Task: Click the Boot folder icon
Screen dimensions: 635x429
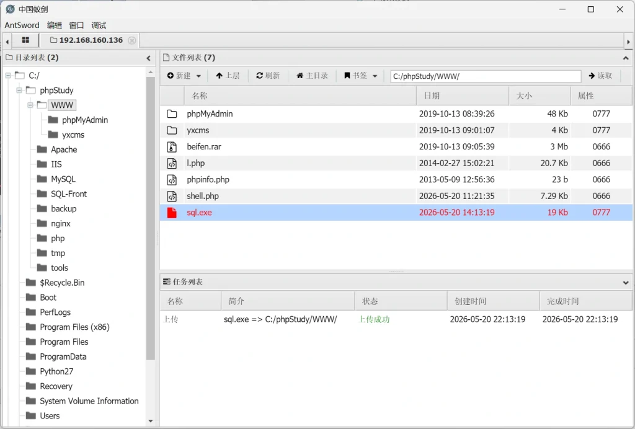Action: pos(31,297)
